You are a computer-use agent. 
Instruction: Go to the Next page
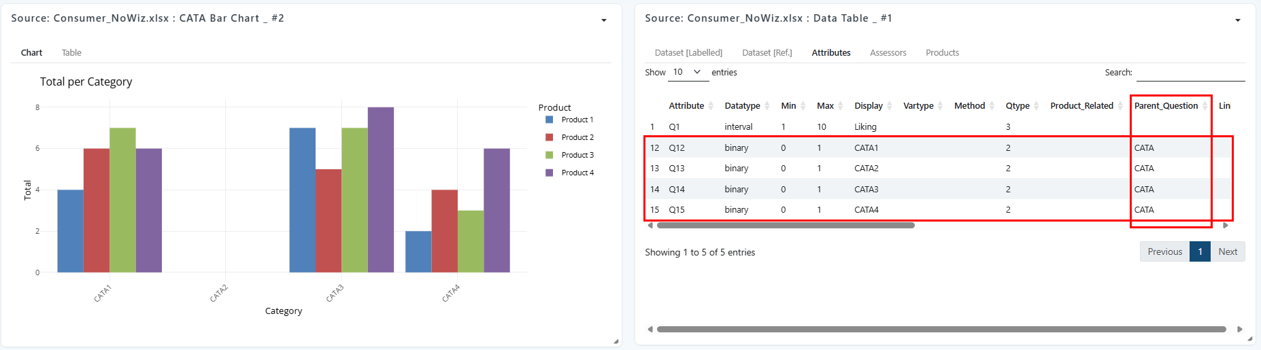(1228, 251)
